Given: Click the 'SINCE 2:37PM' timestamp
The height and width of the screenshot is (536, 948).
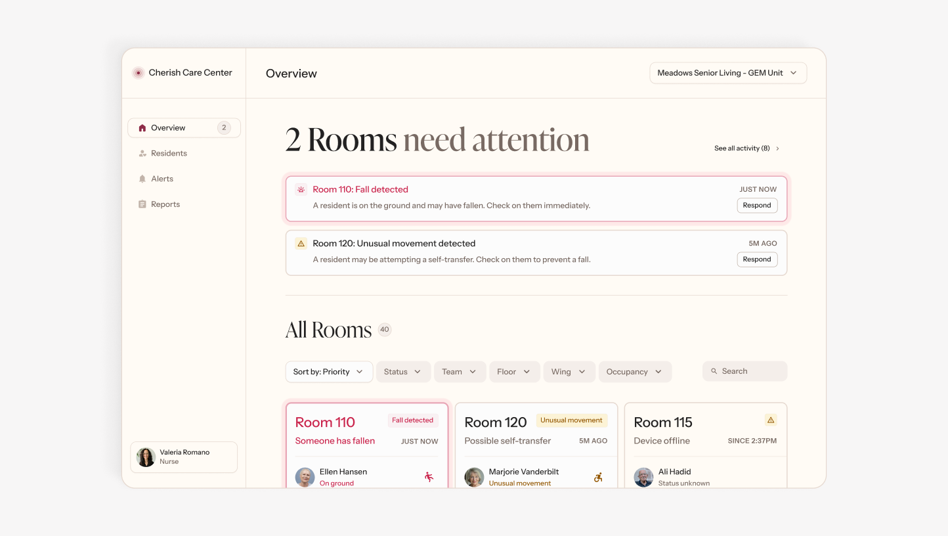Looking at the screenshot, I should pyautogui.click(x=752, y=441).
